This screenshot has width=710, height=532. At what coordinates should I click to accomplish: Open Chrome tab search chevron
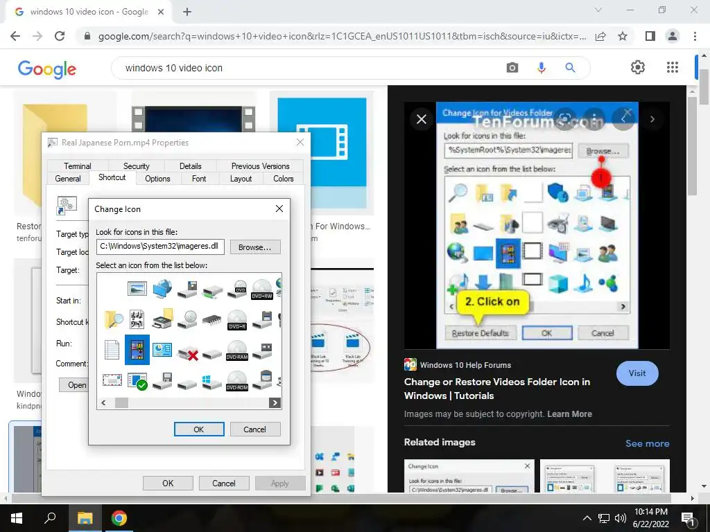point(598,10)
